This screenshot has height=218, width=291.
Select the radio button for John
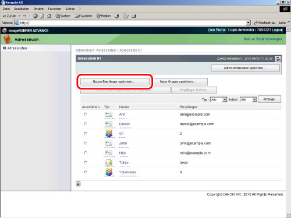click(85, 143)
